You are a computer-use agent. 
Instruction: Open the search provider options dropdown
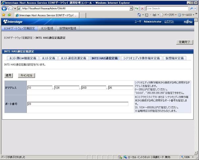[195, 9]
